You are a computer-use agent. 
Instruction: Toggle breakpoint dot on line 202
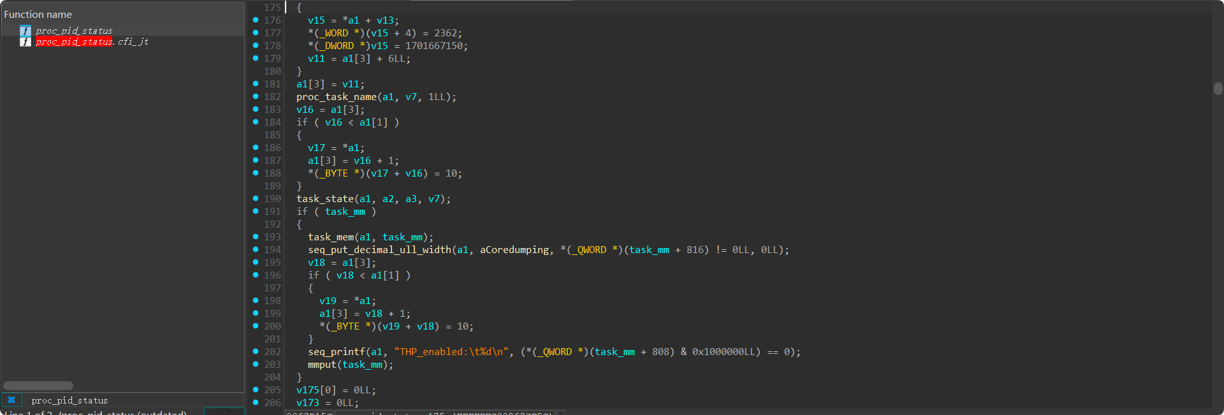point(256,351)
